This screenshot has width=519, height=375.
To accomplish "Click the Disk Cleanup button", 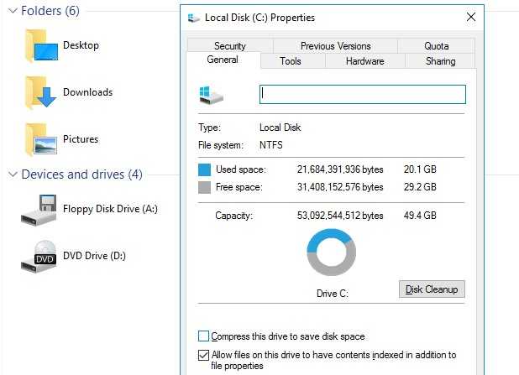I will (x=432, y=289).
